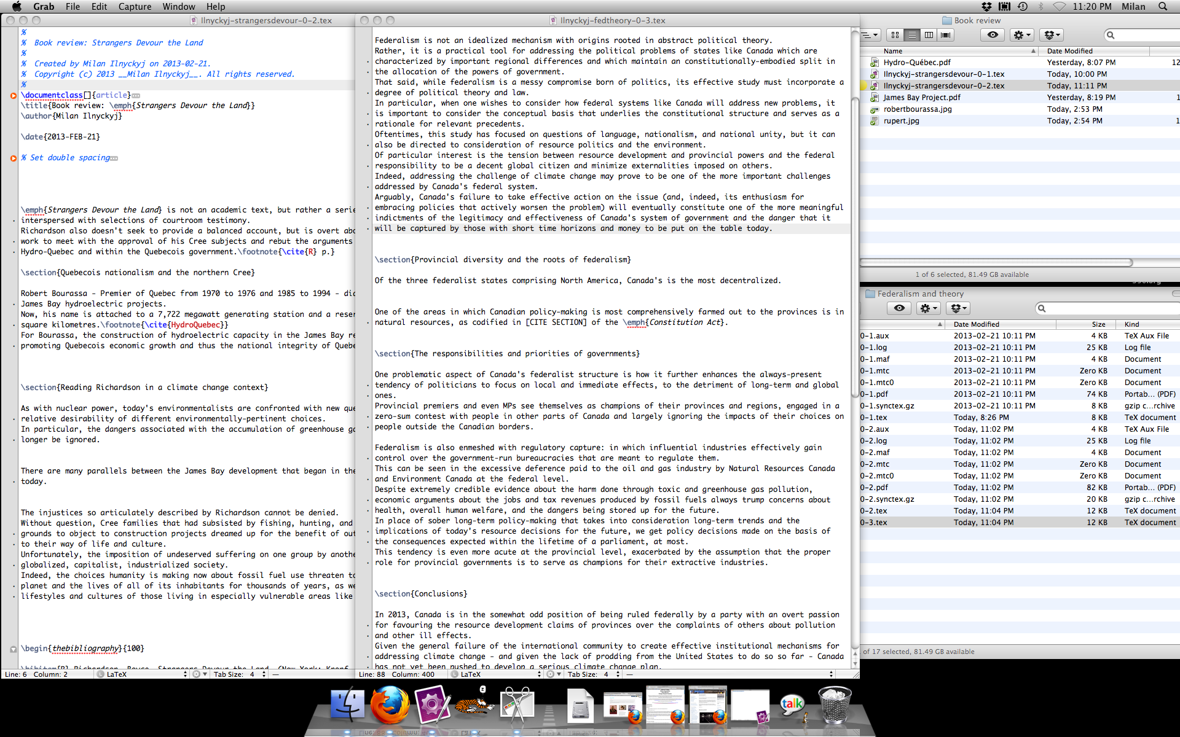The image size is (1180, 737).
Task: Switch Finder to Cover Flow view
Action: (946, 35)
